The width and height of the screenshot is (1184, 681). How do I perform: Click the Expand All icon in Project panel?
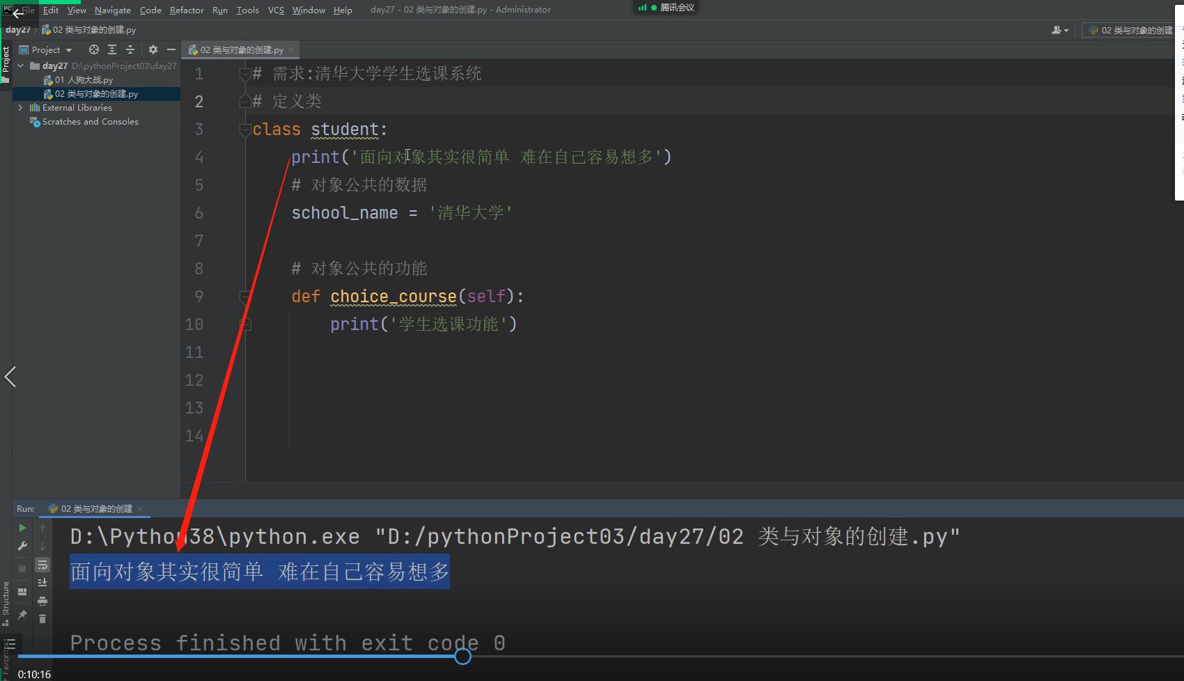112,49
